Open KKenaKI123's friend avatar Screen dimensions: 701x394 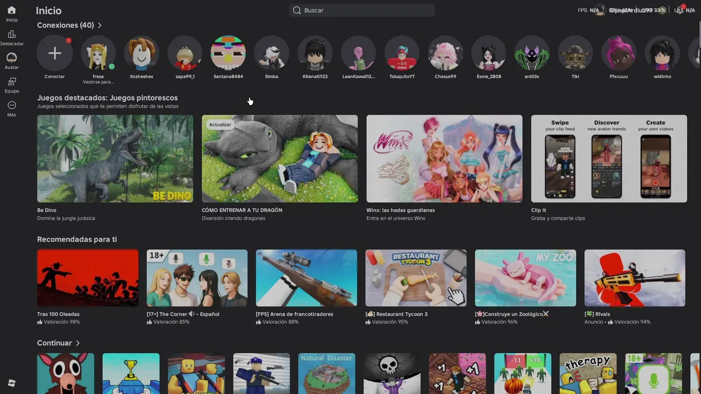[x=315, y=53]
